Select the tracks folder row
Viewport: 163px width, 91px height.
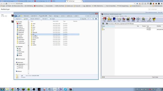point(55,41)
